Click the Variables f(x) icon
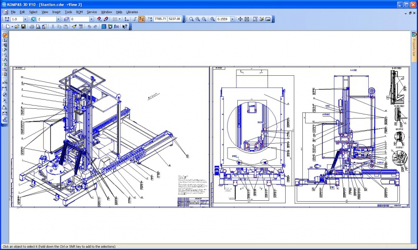This screenshot has height=250, width=418. (117, 27)
